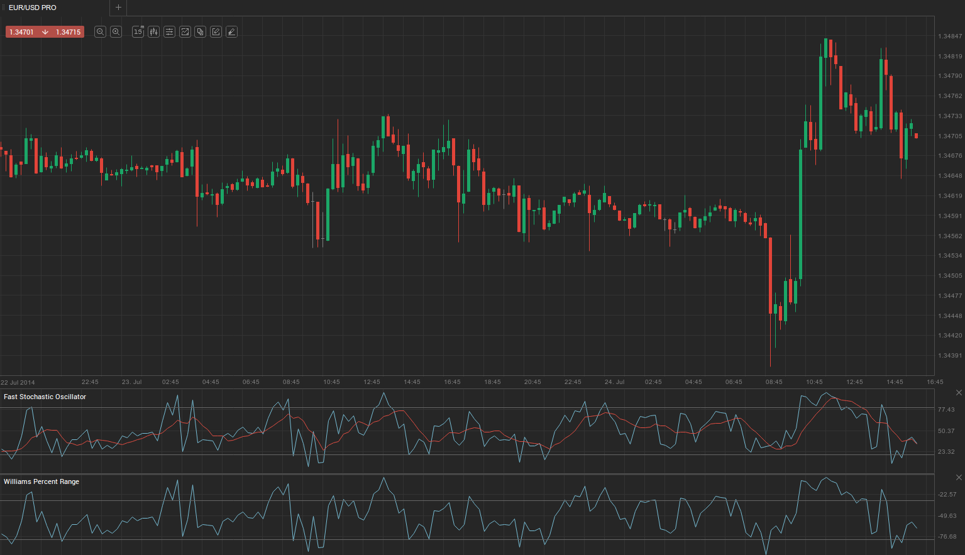The image size is (965, 555).
Task: Click the eraser tool icon
Action: (x=231, y=32)
